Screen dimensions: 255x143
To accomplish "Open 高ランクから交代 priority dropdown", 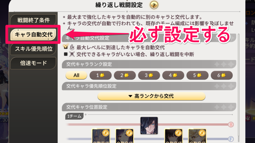I will [152, 96].
